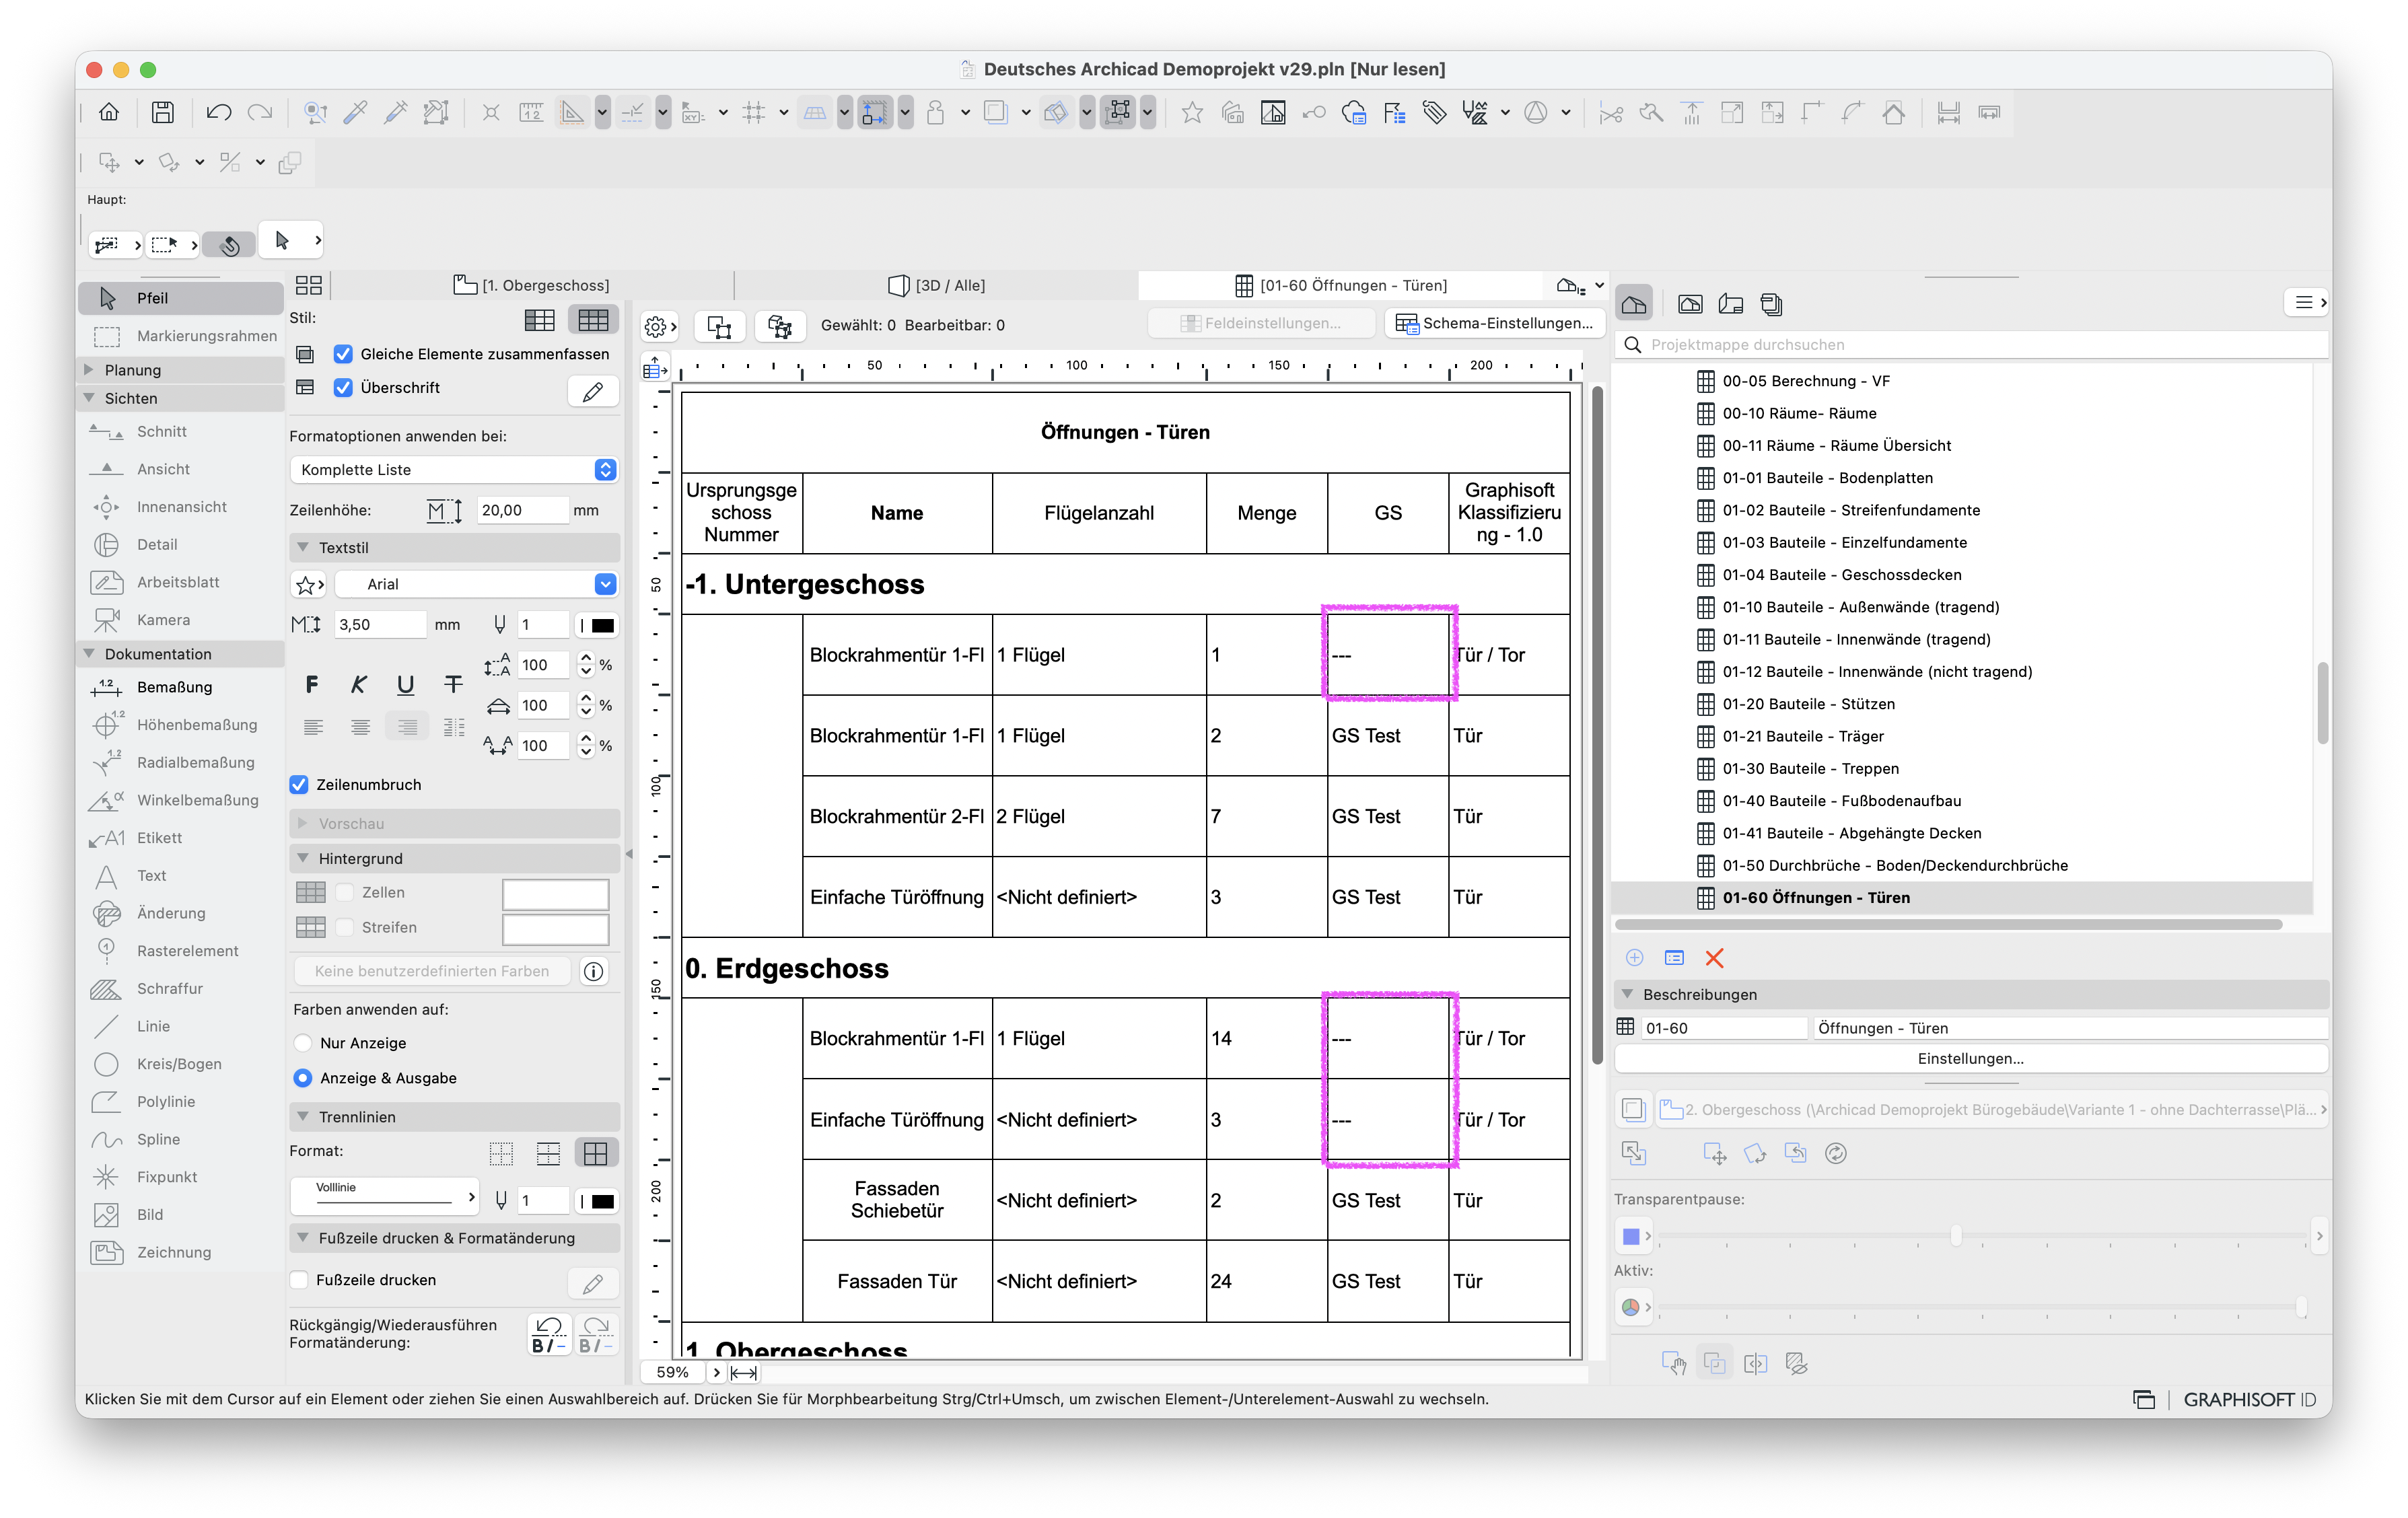Undo the last action in the toolbar
2408x1518 pixels.
pos(218,112)
